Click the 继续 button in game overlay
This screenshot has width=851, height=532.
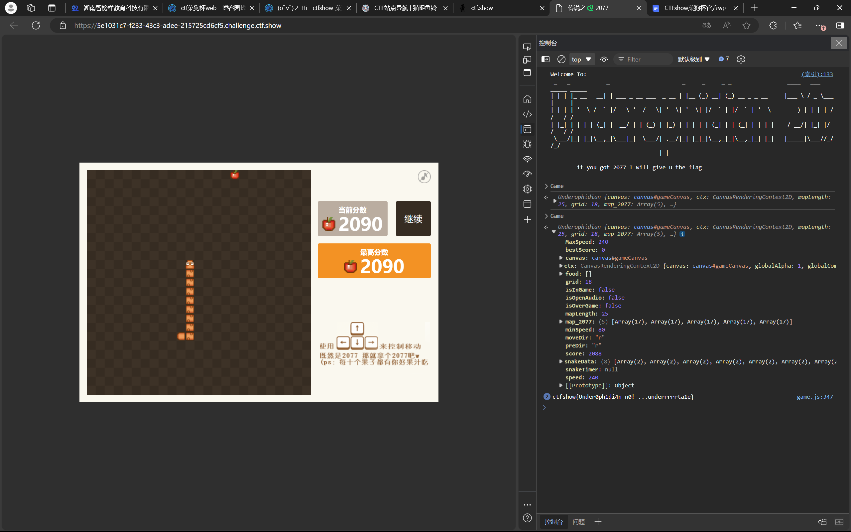click(412, 218)
